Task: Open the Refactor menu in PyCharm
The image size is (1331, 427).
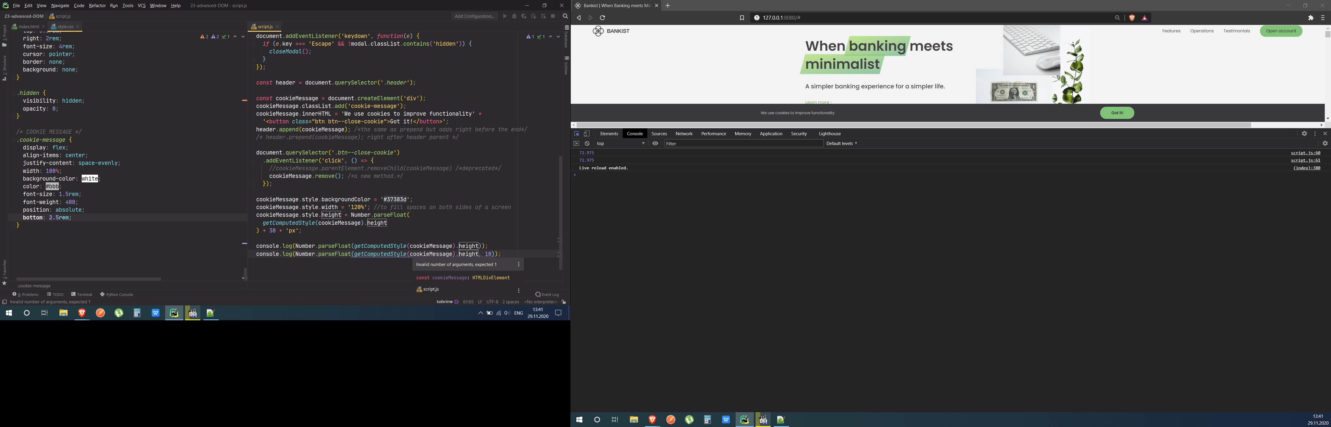Action: (x=97, y=6)
